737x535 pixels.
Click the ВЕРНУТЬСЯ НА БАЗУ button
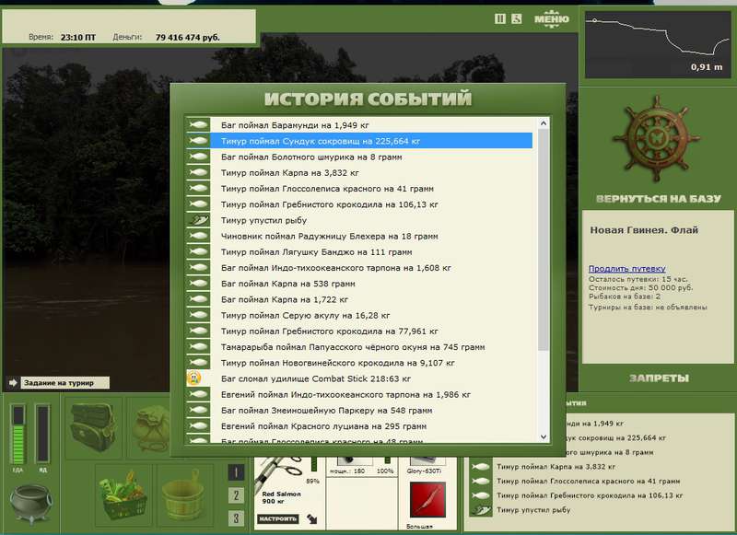(659, 199)
